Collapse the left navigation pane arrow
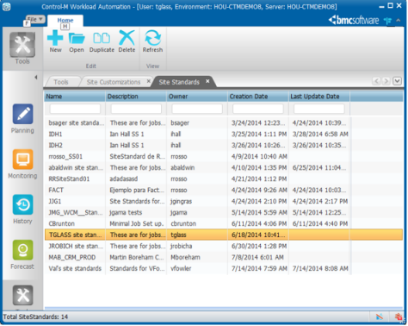The image size is (408, 326). click(x=35, y=78)
